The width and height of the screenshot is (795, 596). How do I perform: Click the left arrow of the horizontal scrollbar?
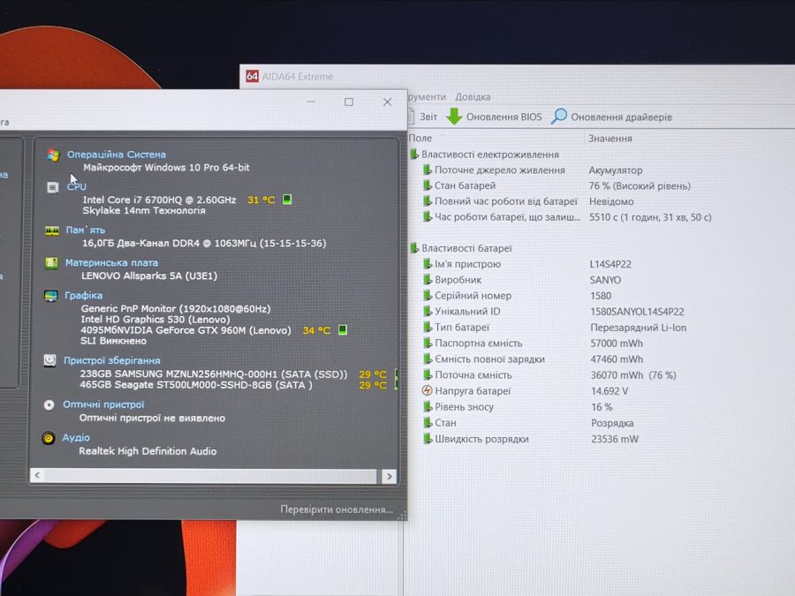click(x=37, y=475)
